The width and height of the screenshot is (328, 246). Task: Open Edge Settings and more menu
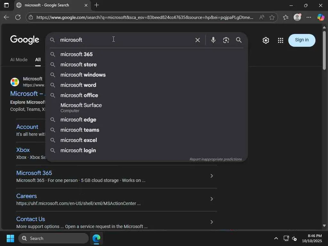[309, 17]
